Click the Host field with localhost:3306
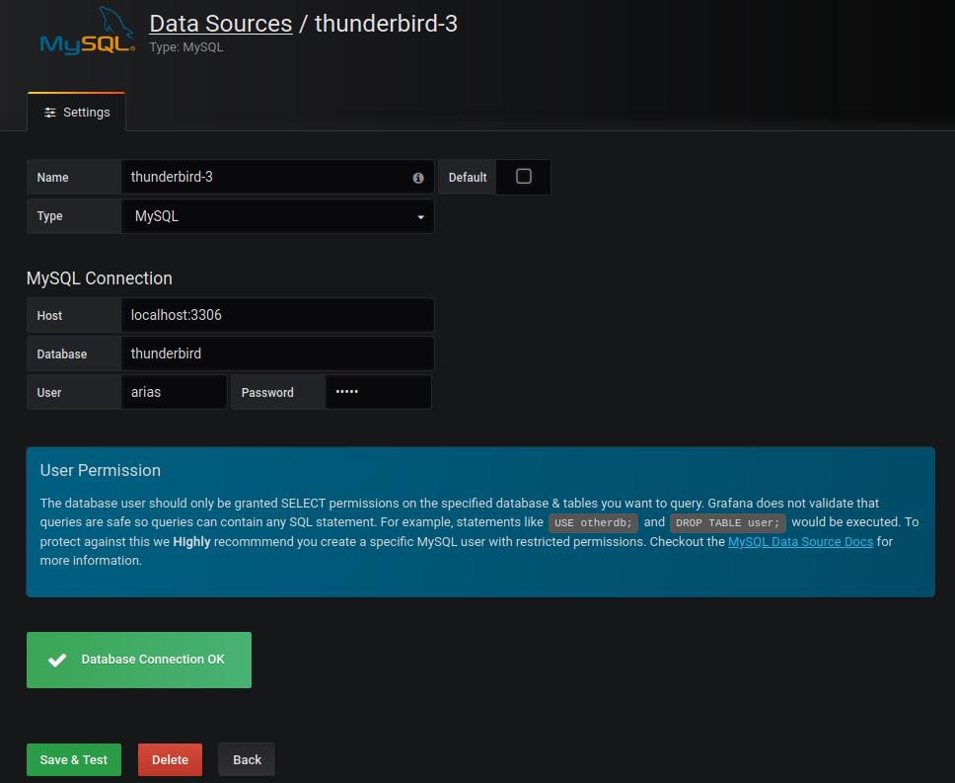 pyautogui.click(x=277, y=316)
